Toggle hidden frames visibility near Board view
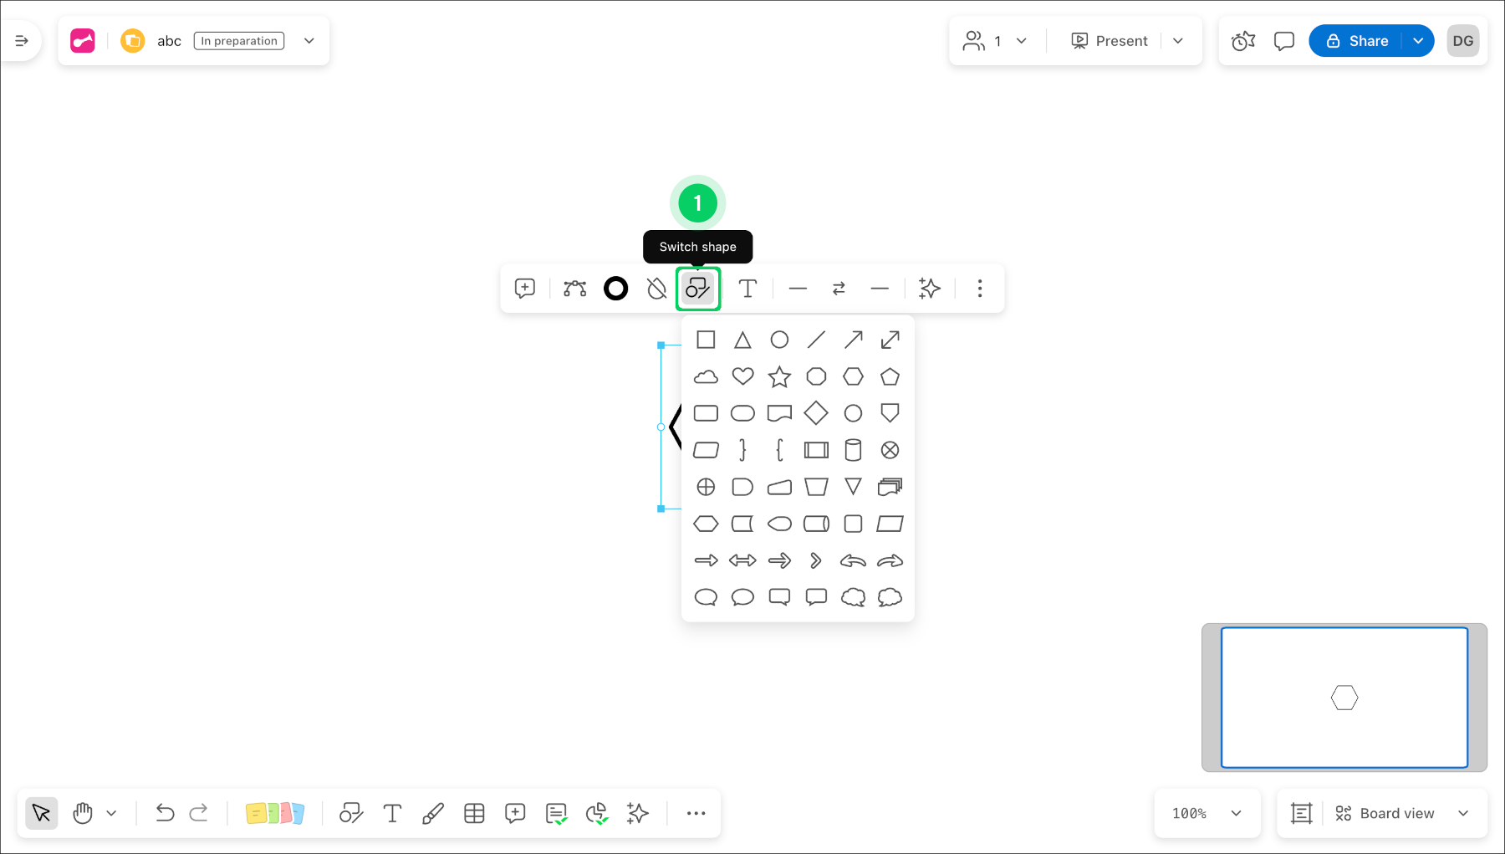Image resolution: width=1505 pixels, height=854 pixels. click(1300, 812)
